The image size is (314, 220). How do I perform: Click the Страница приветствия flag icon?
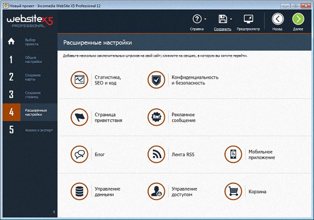coord(79,117)
